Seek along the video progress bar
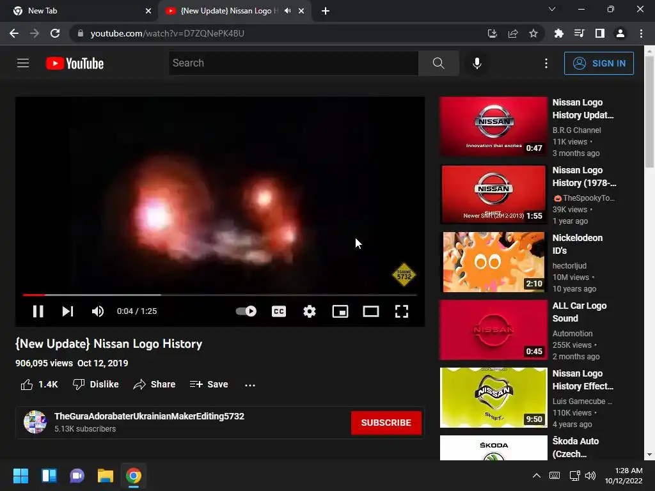655x491 pixels. click(220, 295)
